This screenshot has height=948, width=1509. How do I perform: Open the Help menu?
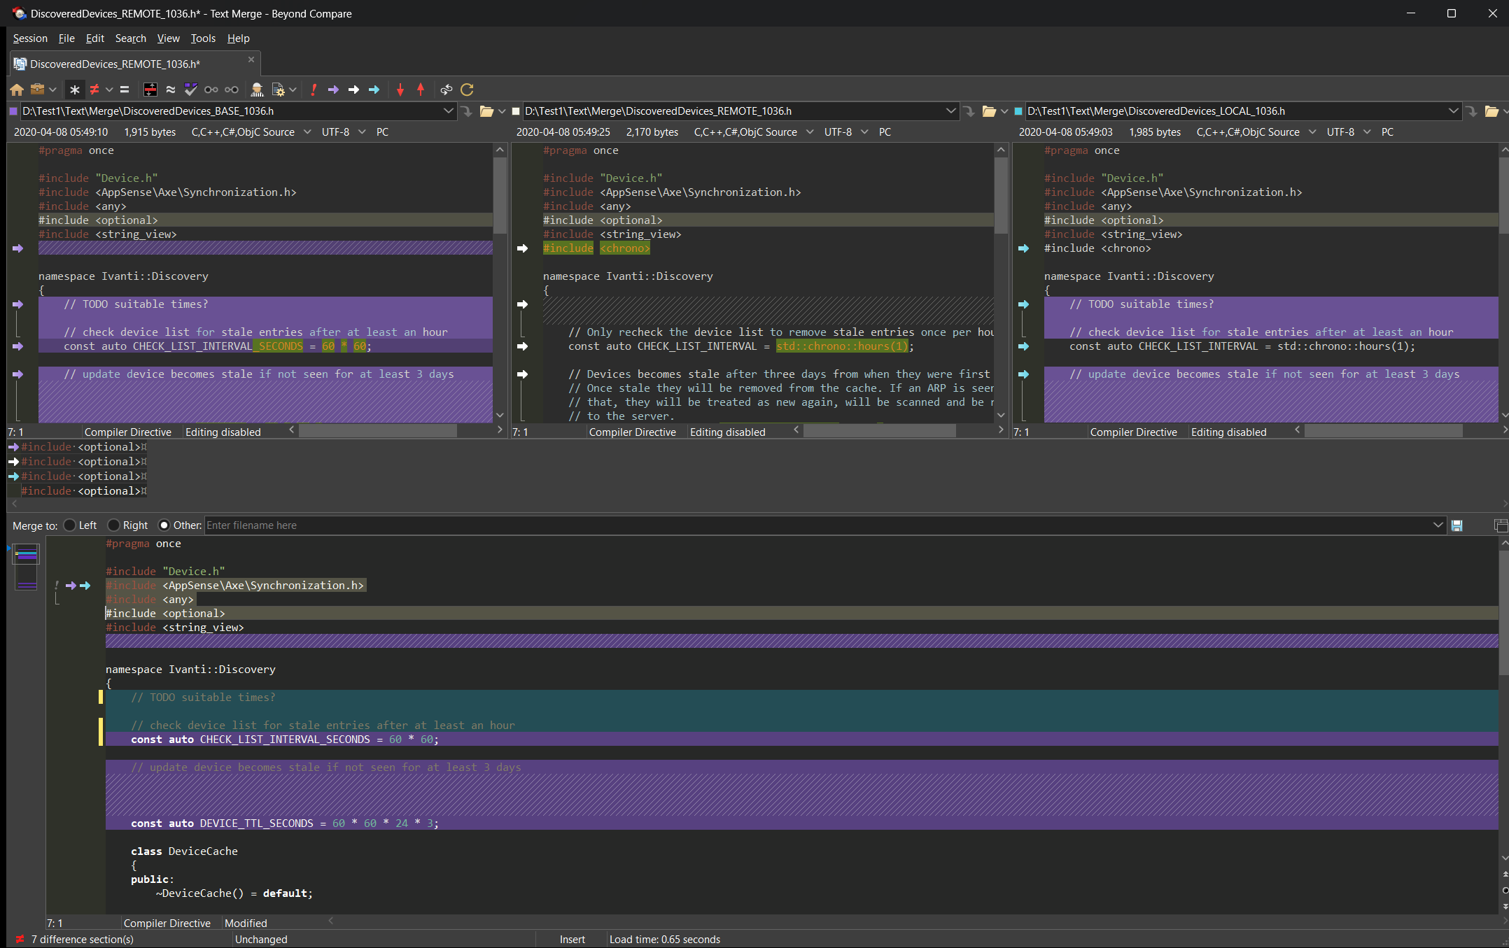click(x=238, y=38)
